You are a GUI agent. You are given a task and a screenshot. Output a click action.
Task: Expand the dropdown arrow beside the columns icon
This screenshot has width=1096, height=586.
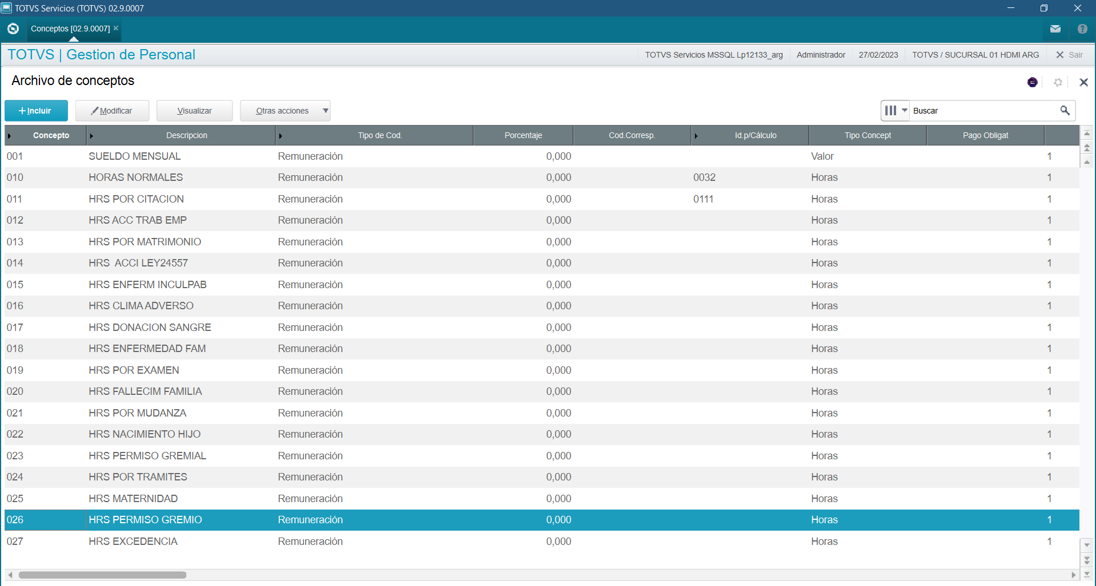coord(904,110)
